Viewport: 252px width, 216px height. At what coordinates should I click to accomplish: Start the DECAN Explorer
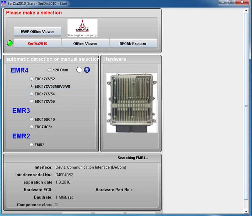click(133, 44)
